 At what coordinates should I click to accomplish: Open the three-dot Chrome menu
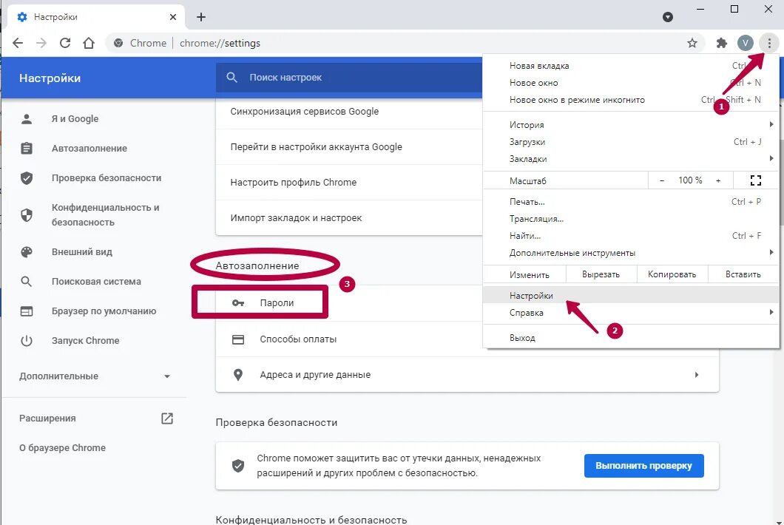point(769,43)
